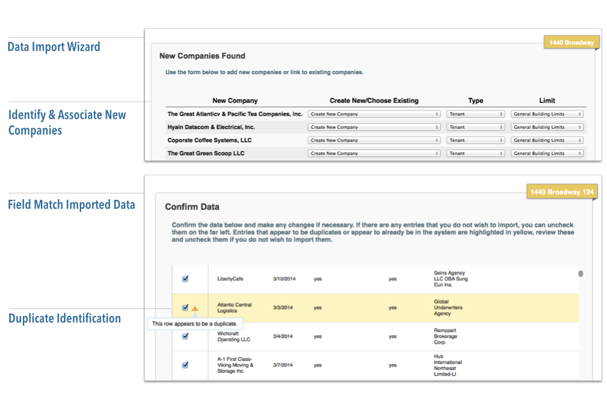Click the Field Match Imported Data label
This screenshot has height=415, width=607.
(72, 205)
